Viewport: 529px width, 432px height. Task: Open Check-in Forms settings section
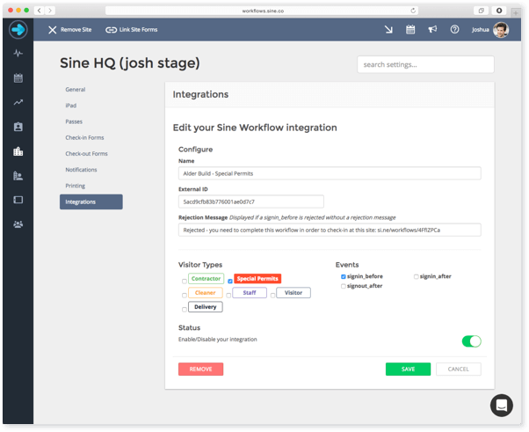[x=84, y=137]
